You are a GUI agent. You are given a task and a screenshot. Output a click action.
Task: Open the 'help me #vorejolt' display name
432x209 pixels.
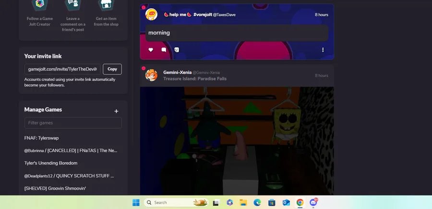coord(188,14)
